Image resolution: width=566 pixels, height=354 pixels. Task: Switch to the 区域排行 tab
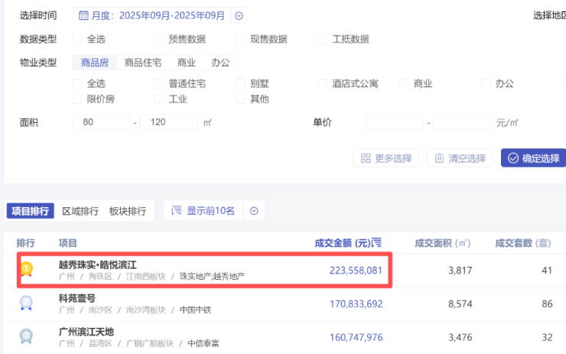point(80,211)
